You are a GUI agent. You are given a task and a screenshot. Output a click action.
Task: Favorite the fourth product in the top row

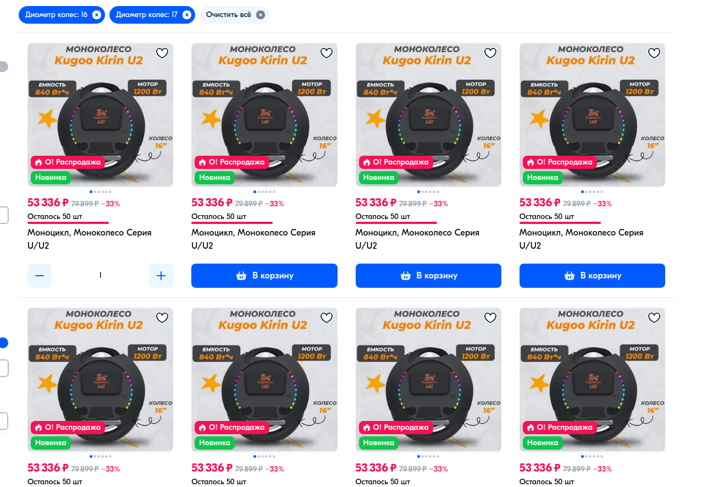coord(654,53)
